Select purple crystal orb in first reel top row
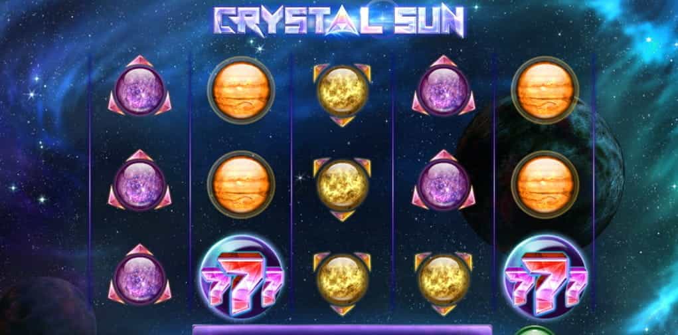Screen dimensions: 678x335 (139, 86)
